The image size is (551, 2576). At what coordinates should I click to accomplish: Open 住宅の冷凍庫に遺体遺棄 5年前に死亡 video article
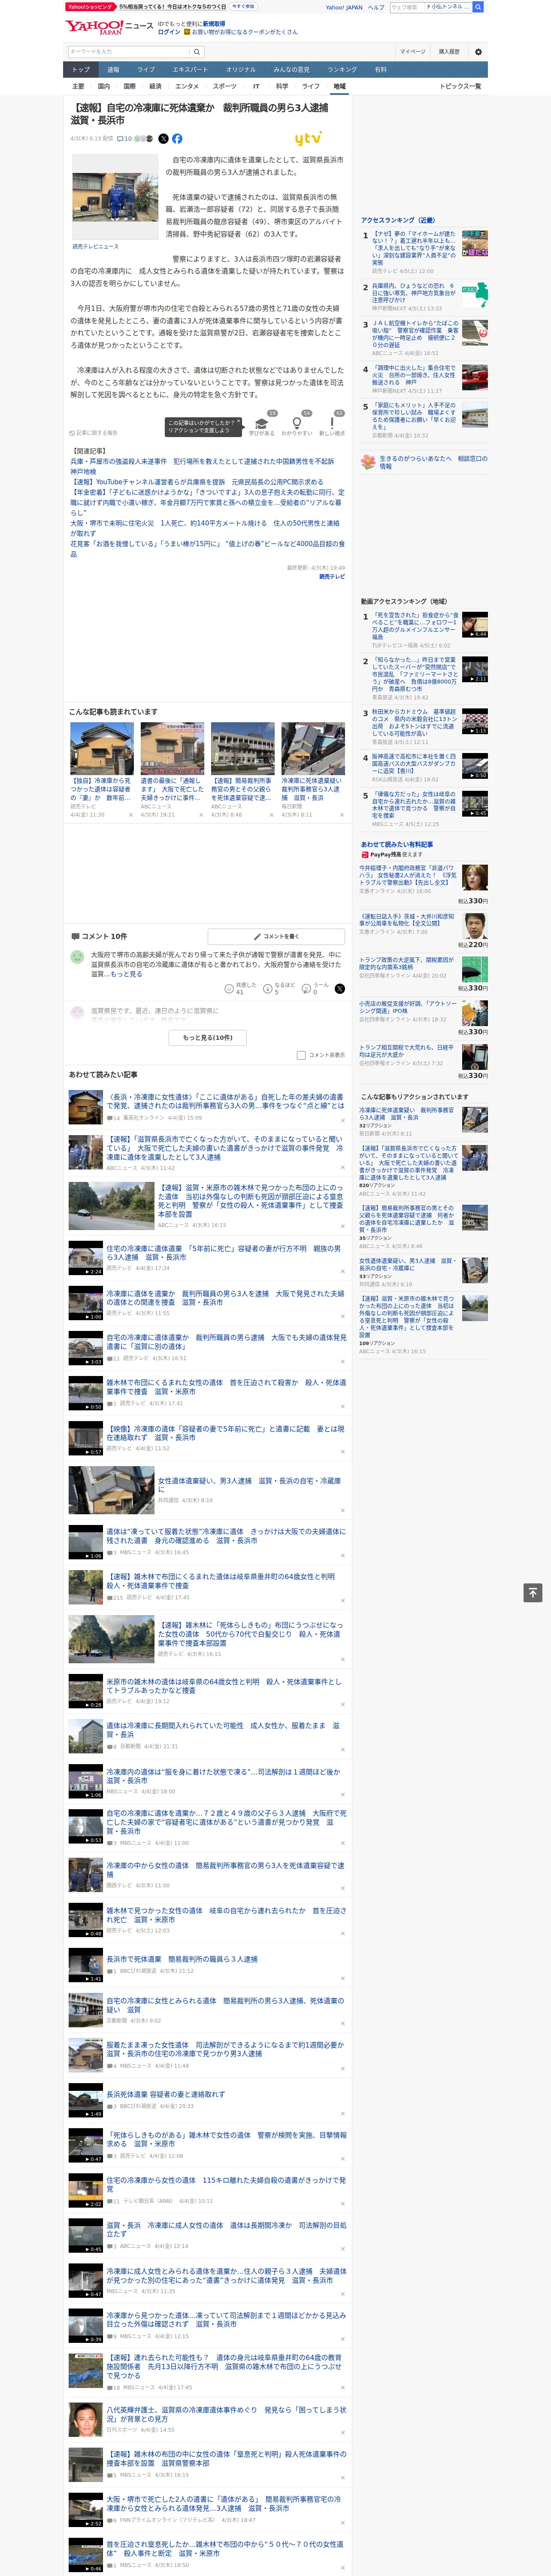[224, 1252]
